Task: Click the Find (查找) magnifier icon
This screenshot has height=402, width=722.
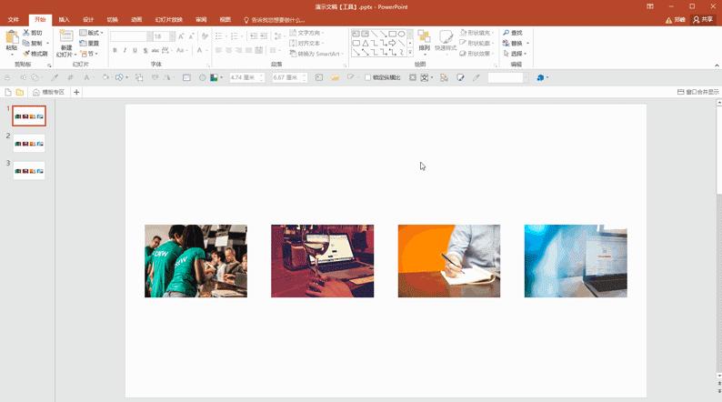Action: point(506,33)
